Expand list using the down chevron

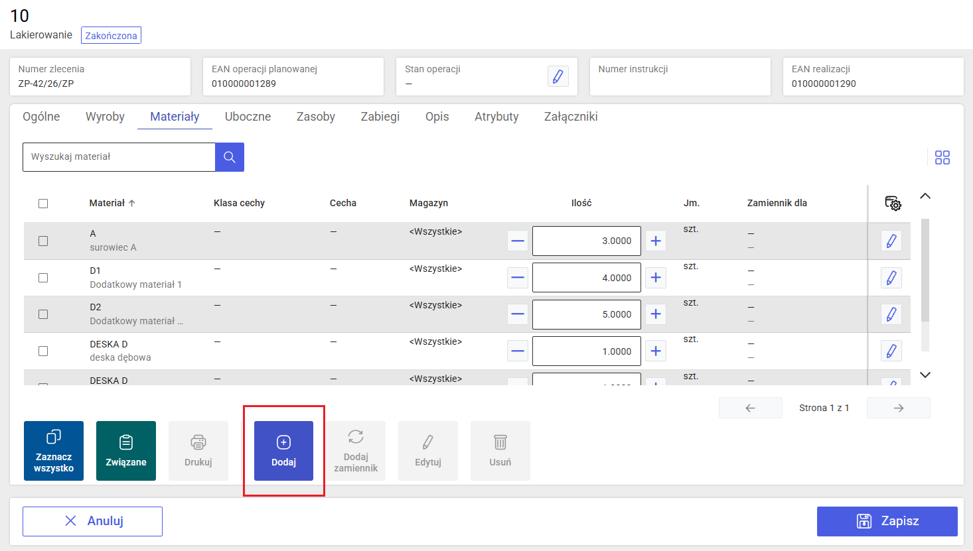(x=925, y=375)
